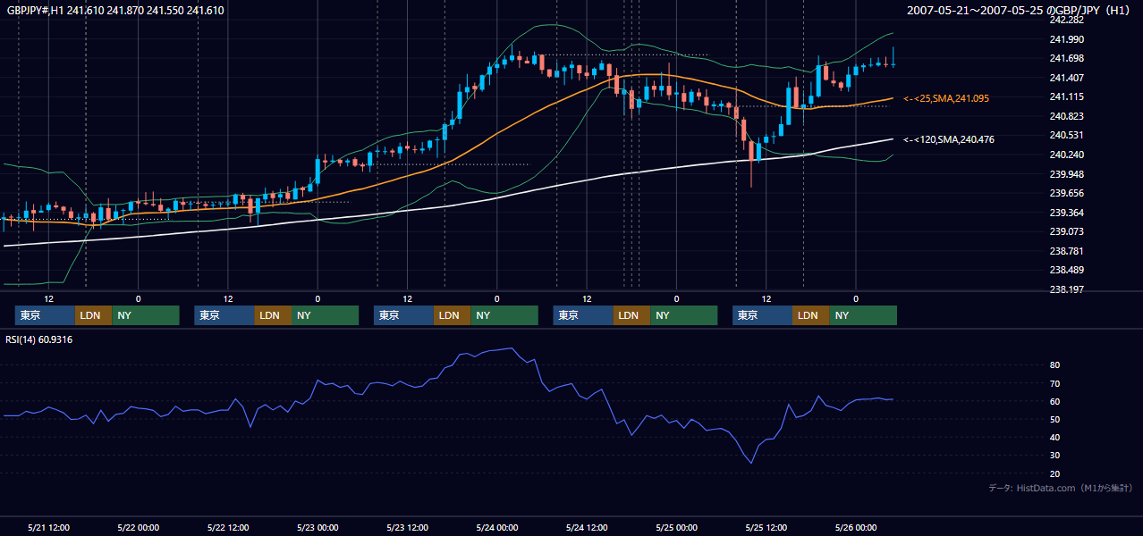Click price axis value 241.407
The width and height of the screenshot is (1143, 536).
[x=1065, y=78]
